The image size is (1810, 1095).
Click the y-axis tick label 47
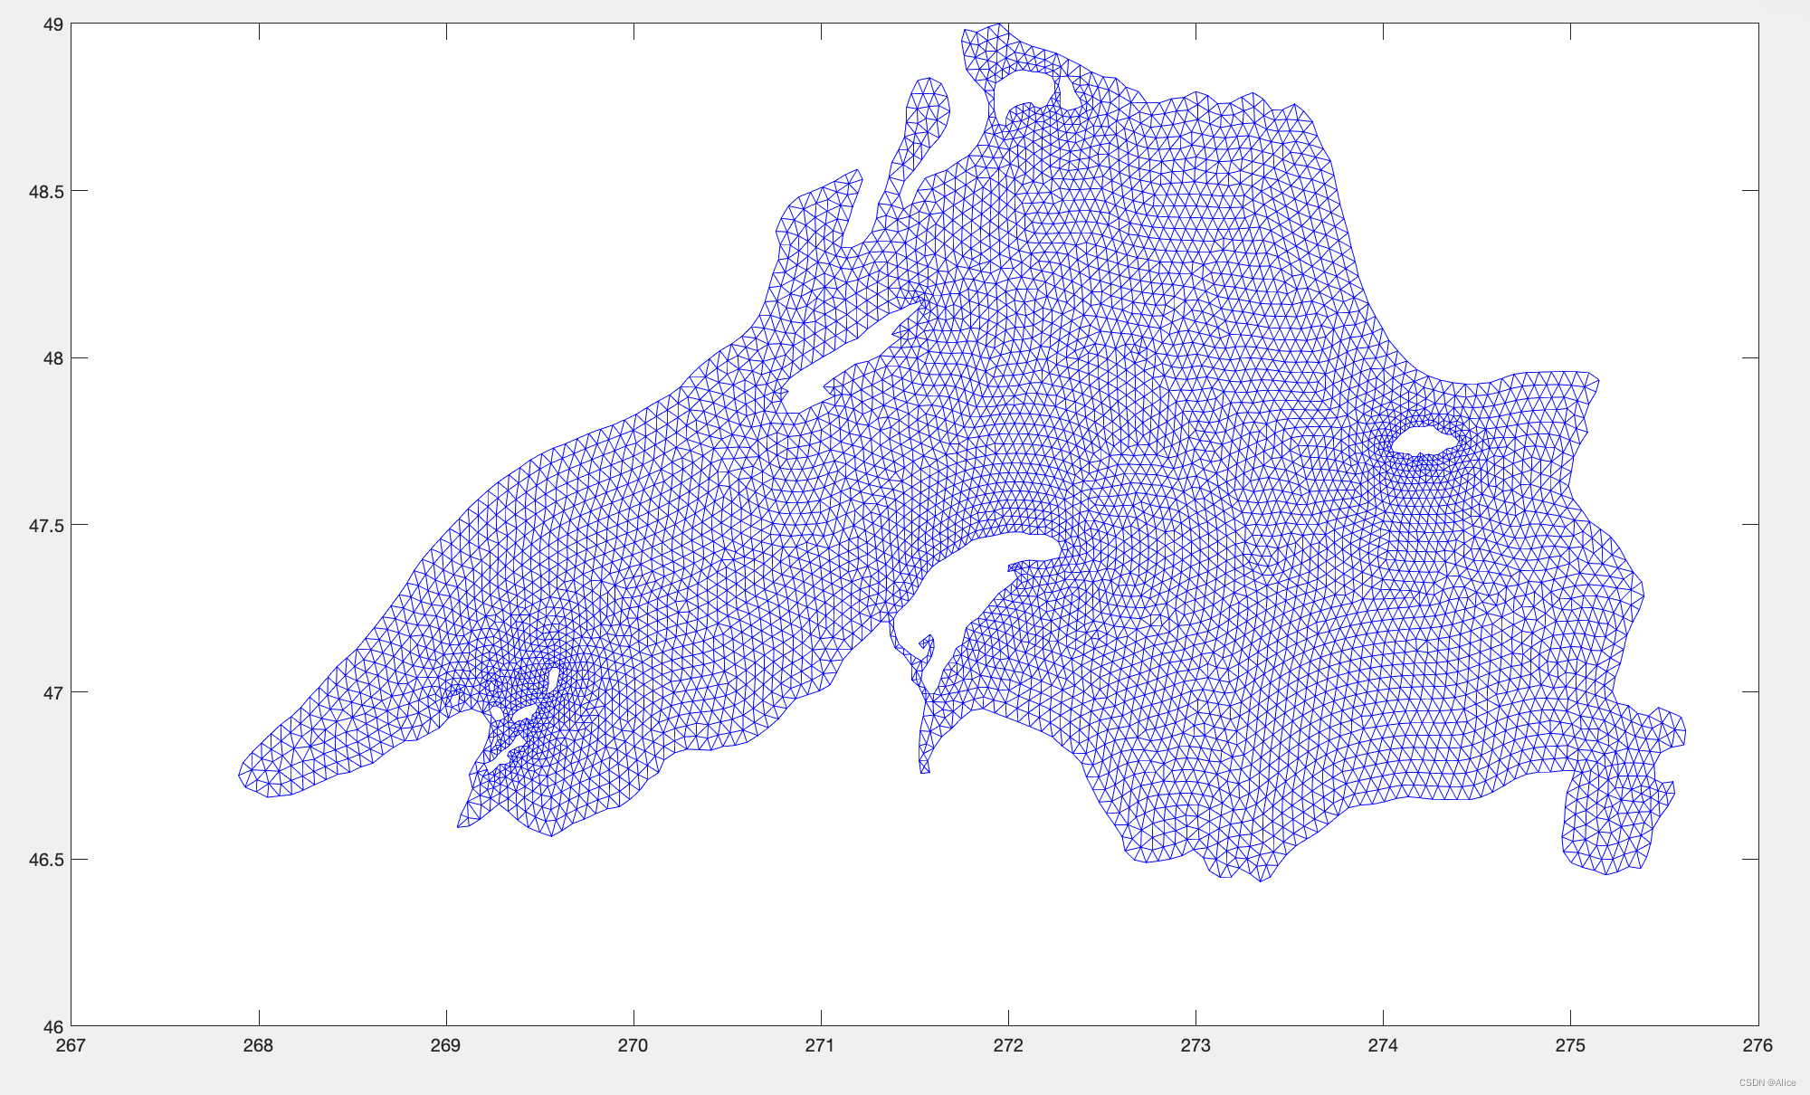(53, 692)
